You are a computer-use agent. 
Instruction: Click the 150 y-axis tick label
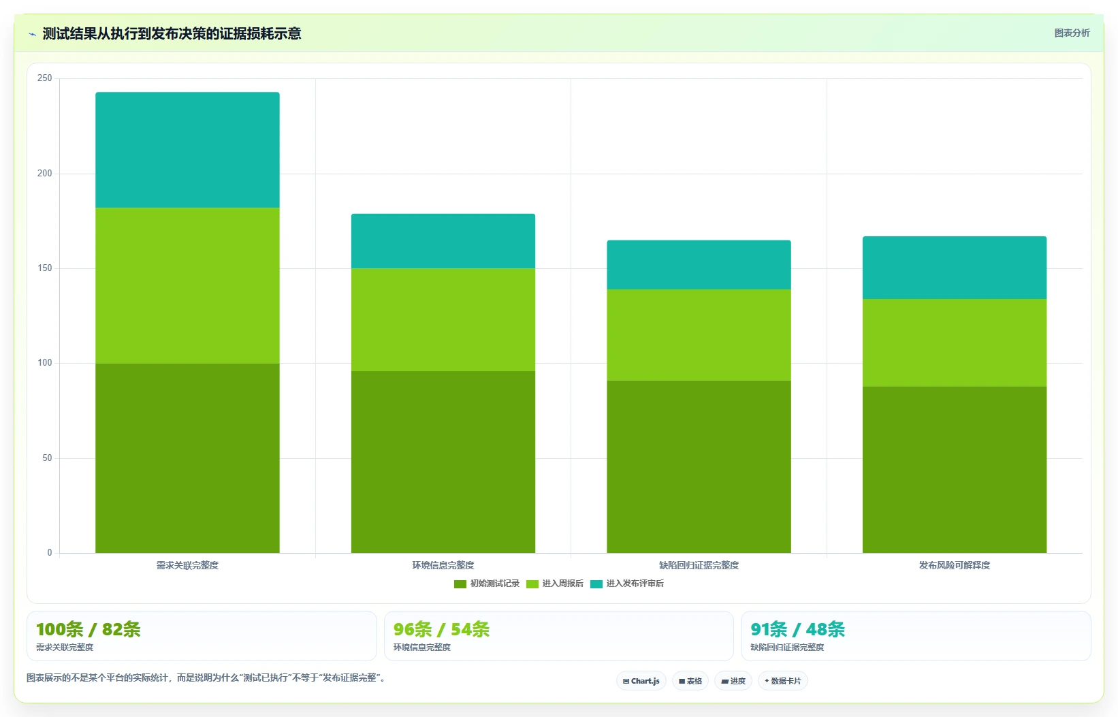[45, 268]
